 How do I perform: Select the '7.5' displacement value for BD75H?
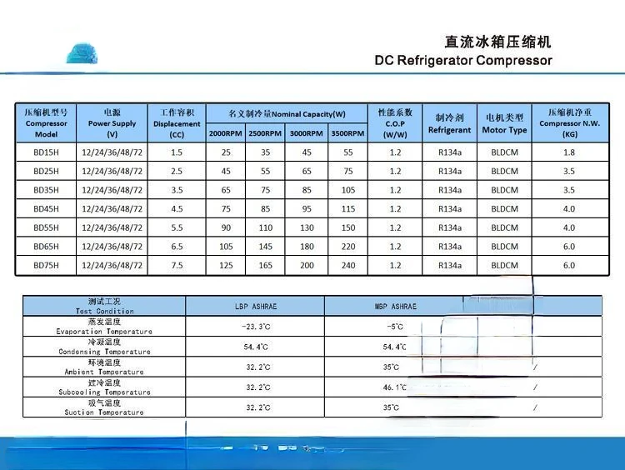click(177, 265)
